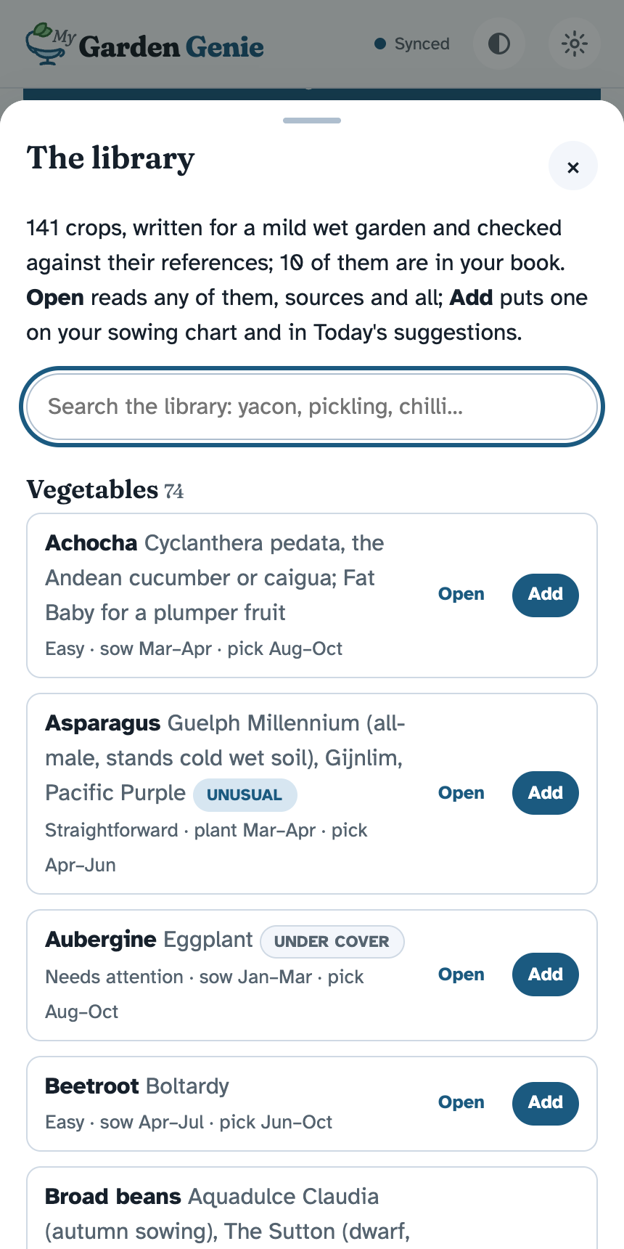This screenshot has height=1249, width=624.
Task: Click the Synced status indicator
Action: 412,44
